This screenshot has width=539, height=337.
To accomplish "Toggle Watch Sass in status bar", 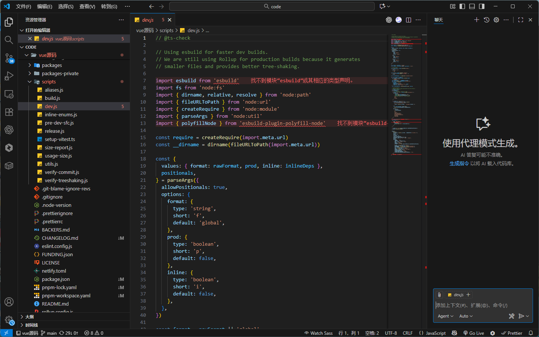I will click(x=319, y=333).
